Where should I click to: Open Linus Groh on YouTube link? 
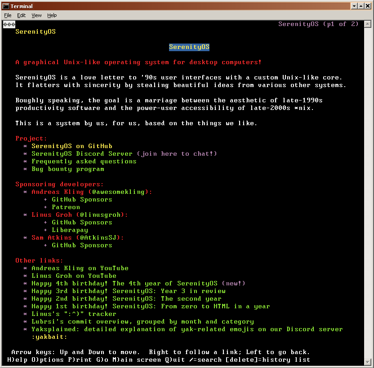point(74,276)
